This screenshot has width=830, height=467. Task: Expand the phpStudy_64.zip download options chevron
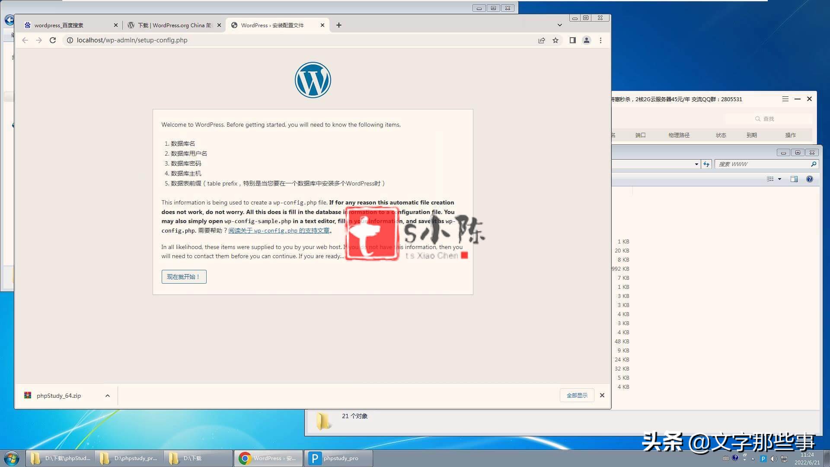[x=107, y=395]
